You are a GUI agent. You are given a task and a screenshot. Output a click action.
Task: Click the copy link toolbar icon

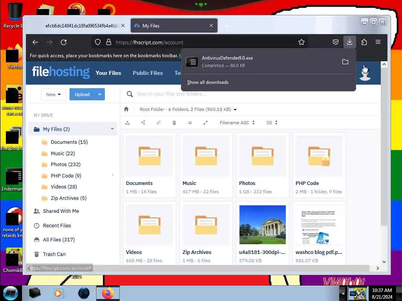(x=159, y=123)
